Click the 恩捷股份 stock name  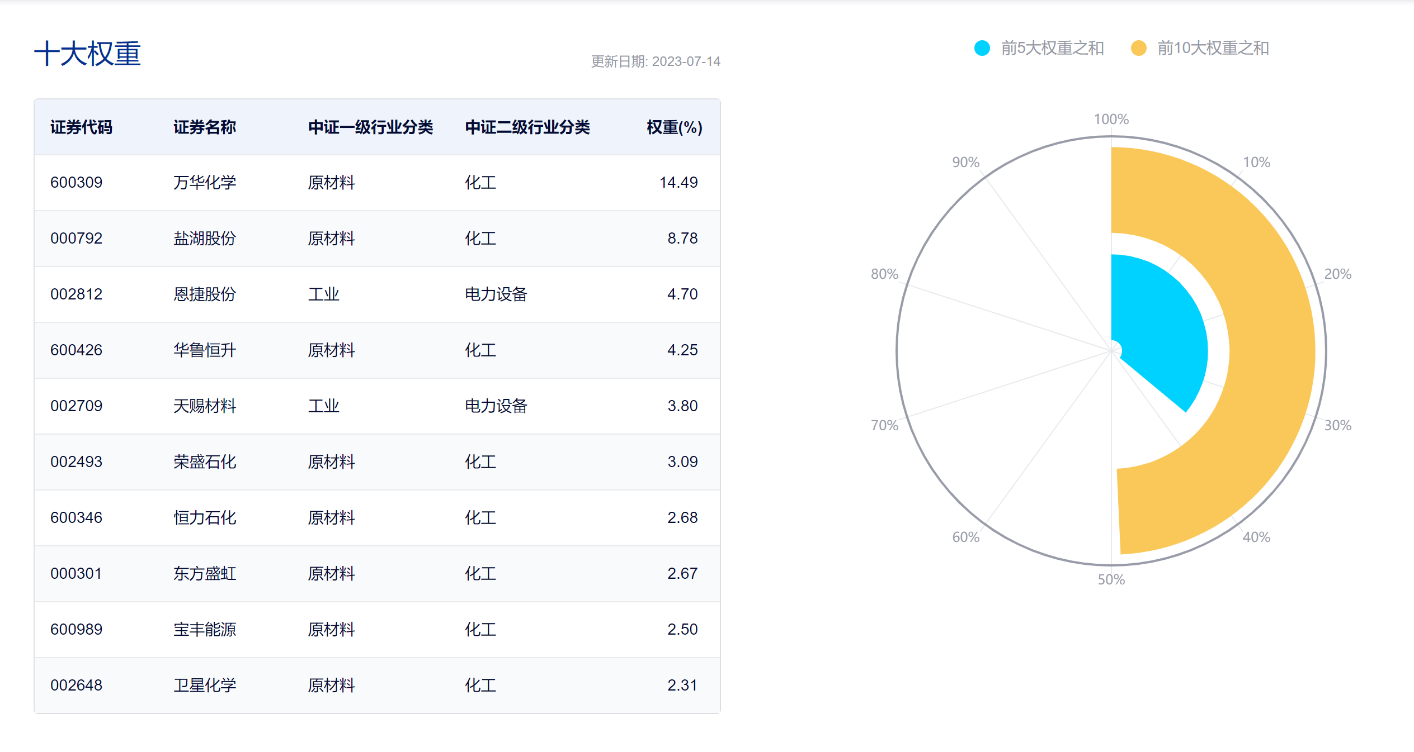pos(205,294)
